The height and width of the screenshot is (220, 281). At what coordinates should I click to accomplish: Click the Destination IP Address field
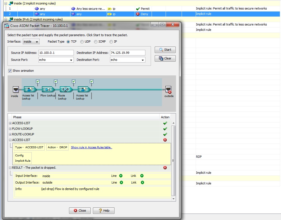(x=128, y=53)
